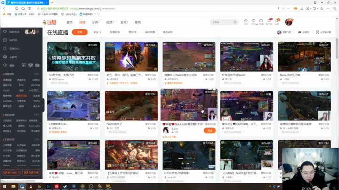Open highlighted 魔兽怀旧服 category in sidebar
339x190 pixels.
[21, 95]
